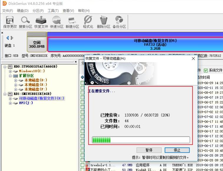Go to previous disk with left blue arrow
The image size is (223, 171).
click(8, 38)
